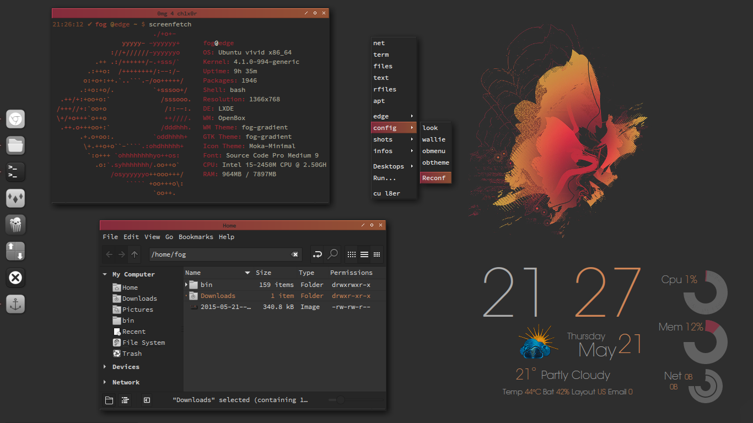
Task: Sort by the Type column header
Action: coord(312,273)
